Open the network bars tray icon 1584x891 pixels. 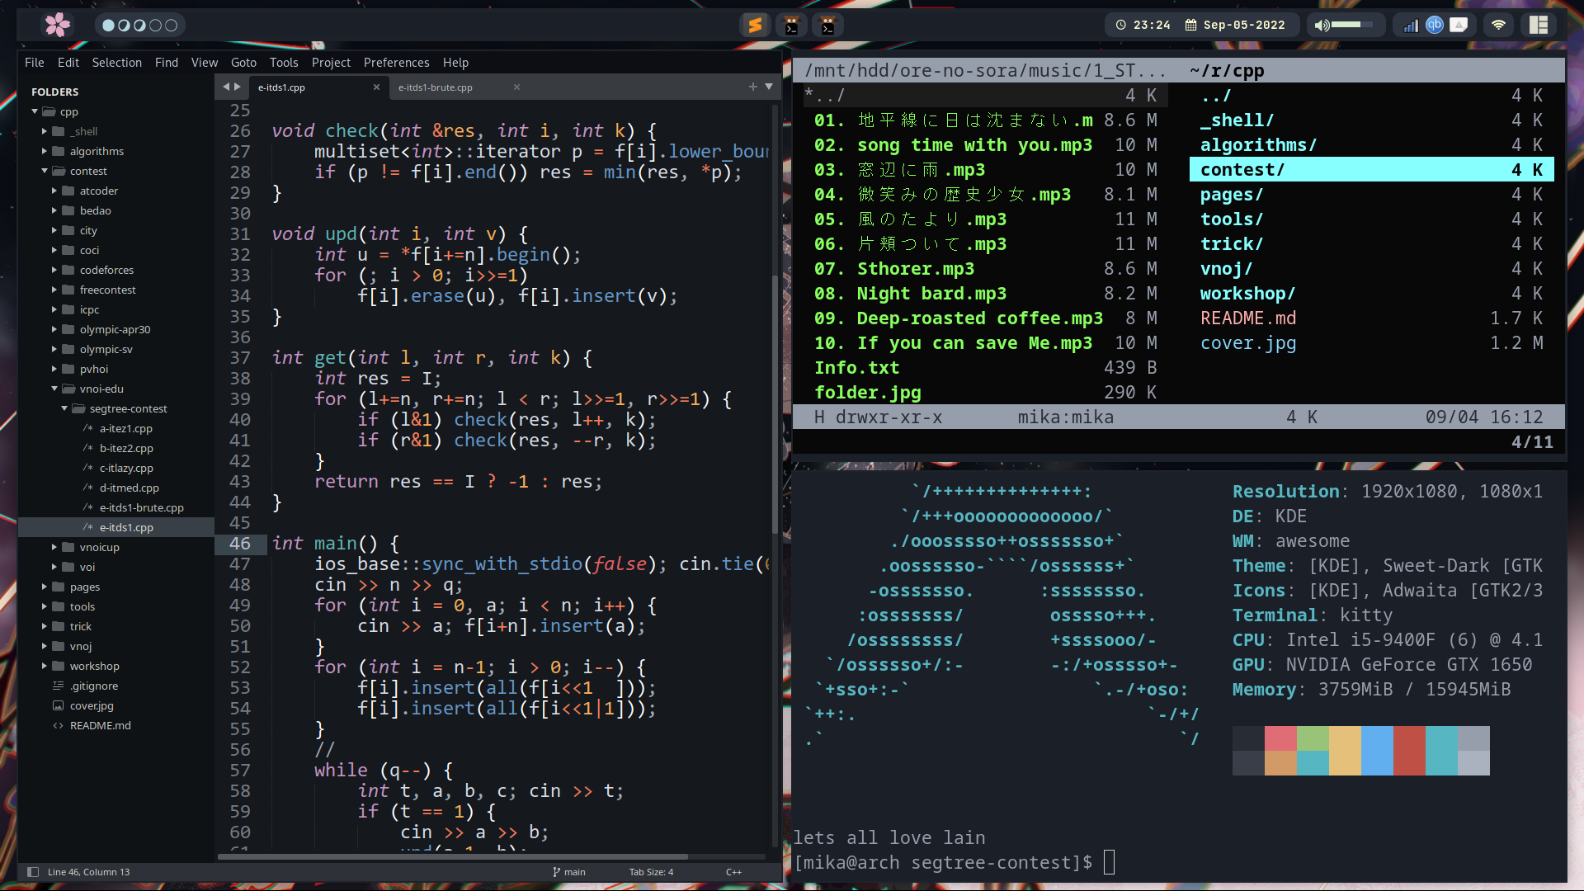(1411, 25)
